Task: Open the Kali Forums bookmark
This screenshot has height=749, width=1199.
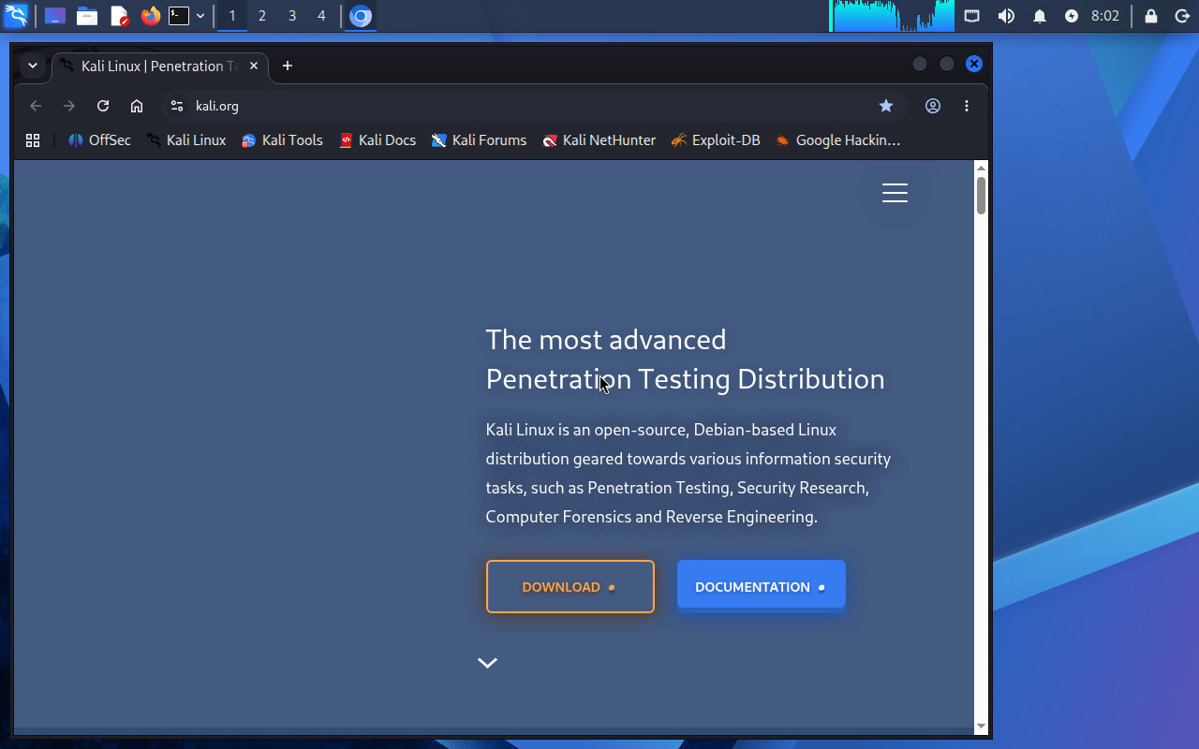Action: coord(479,140)
